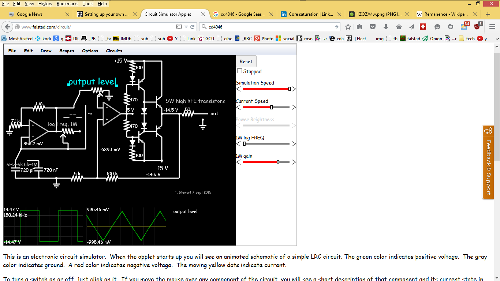Open the applet Edit menu
500x281 pixels.
(28, 50)
